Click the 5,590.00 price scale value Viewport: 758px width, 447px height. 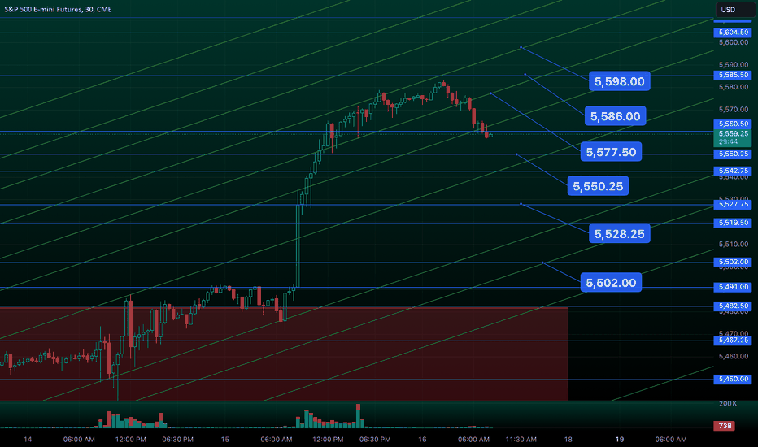734,65
